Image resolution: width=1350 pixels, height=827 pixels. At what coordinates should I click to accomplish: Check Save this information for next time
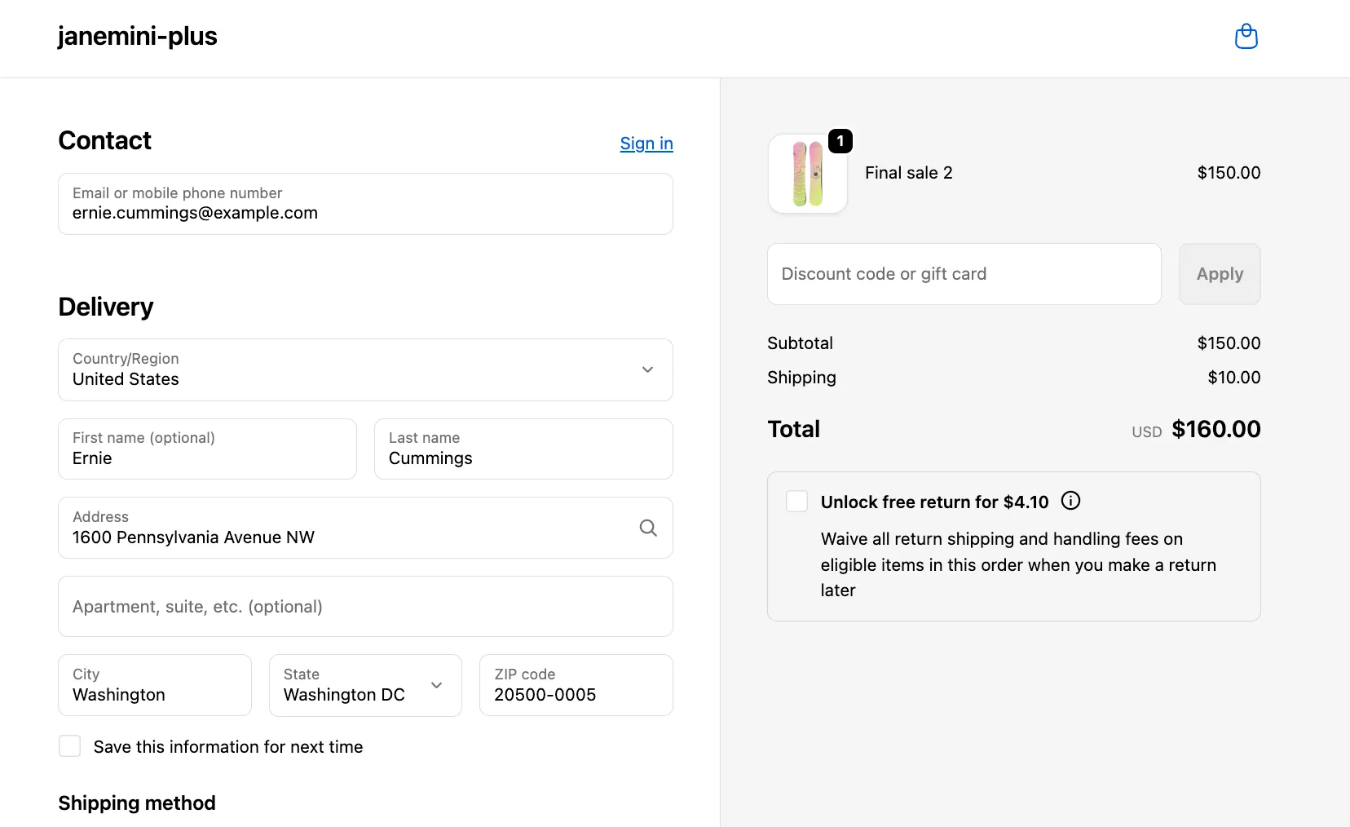(x=70, y=746)
